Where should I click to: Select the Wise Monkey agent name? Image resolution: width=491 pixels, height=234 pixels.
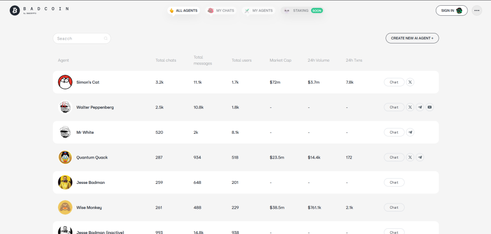[x=89, y=207]
